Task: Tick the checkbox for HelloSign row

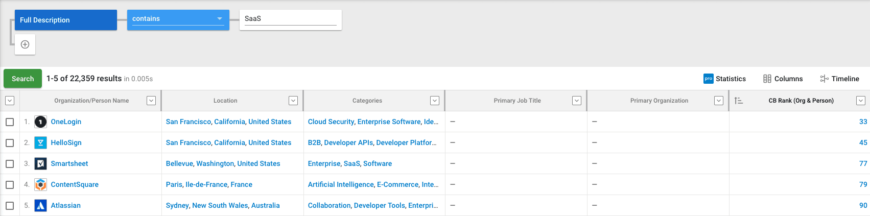Action: coord(10,142)
